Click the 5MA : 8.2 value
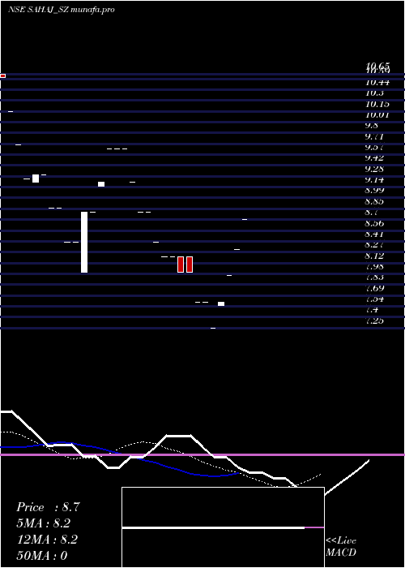405x568 pixels. click(43, 523)
